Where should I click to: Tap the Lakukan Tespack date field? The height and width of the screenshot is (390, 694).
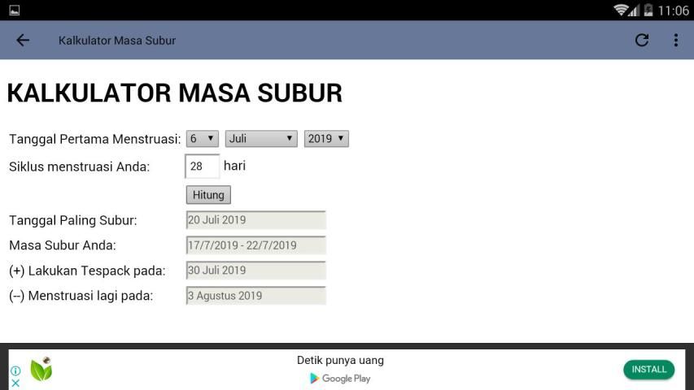tap(255, 271)
